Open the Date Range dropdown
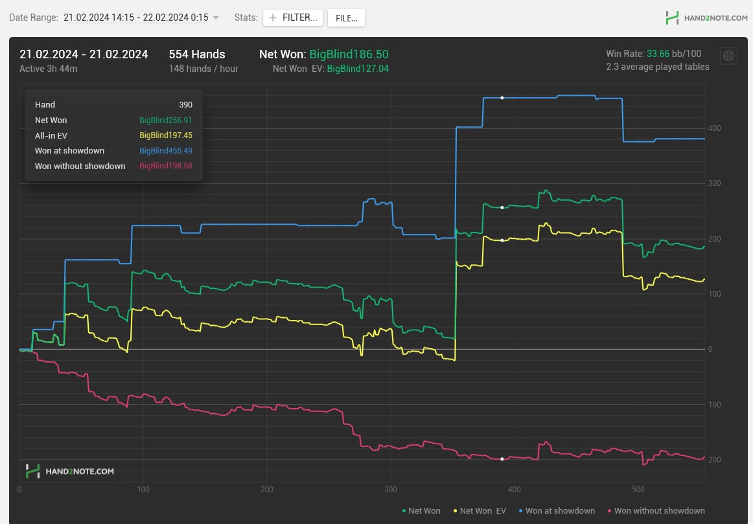The height and width of the screenshot is (524, 753). [x=141, y=17]
